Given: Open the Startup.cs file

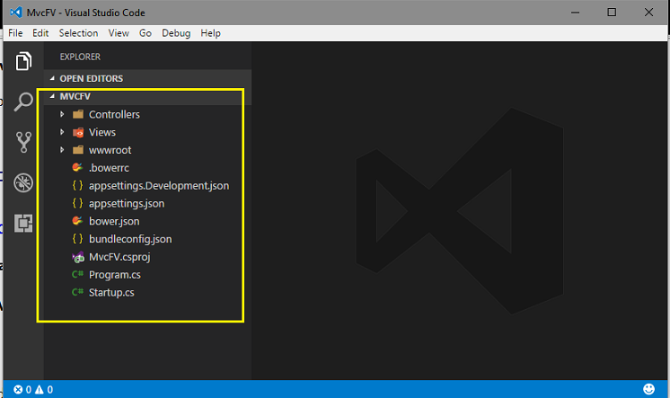Looking at the screenshot, I should [x=111, y=293].
